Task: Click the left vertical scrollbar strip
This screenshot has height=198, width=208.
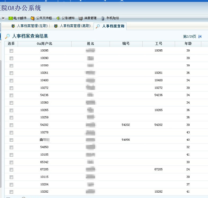Action: 1,123
